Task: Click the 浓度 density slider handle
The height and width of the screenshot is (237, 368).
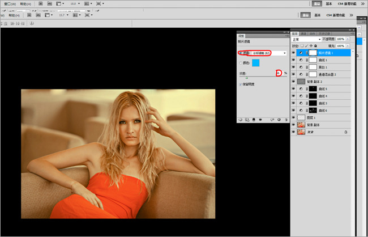Action: pos(247,77)
